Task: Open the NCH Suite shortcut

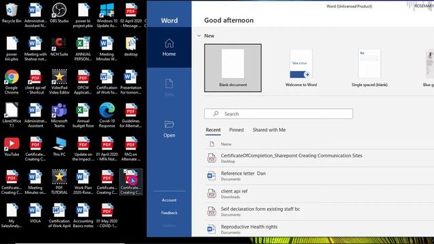Action: (59, 46)
